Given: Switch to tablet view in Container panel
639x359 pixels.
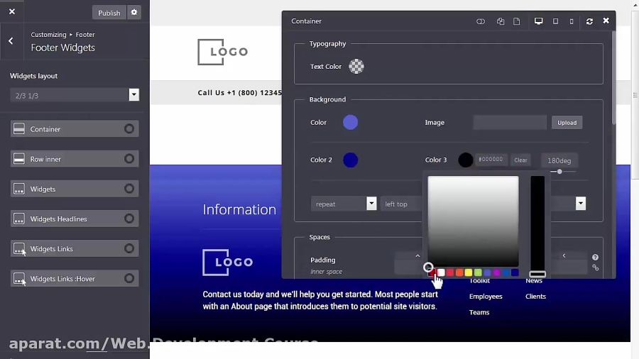Looking at the screenshot, I should [555, 21].
